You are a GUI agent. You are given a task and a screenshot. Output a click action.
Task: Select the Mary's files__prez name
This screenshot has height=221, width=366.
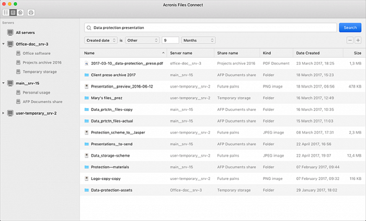[107, 98]
